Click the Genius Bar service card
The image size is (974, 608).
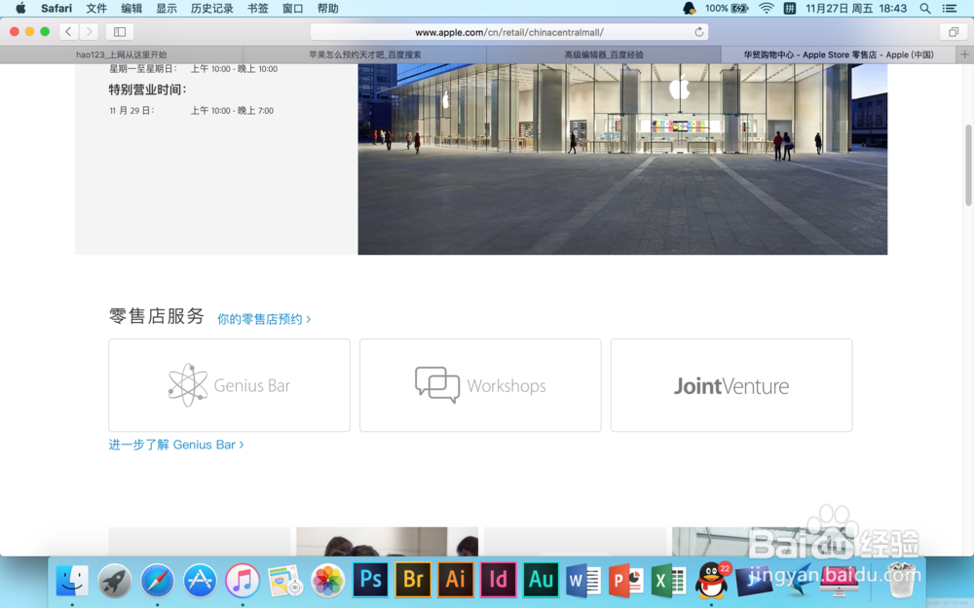point(229,385)
